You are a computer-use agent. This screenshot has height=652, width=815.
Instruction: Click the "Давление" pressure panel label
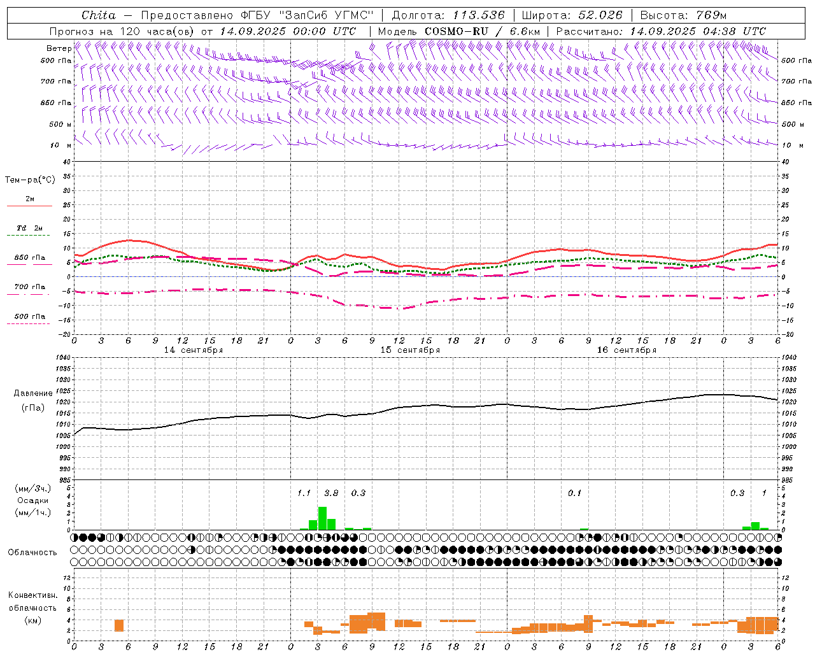point(33,393)
